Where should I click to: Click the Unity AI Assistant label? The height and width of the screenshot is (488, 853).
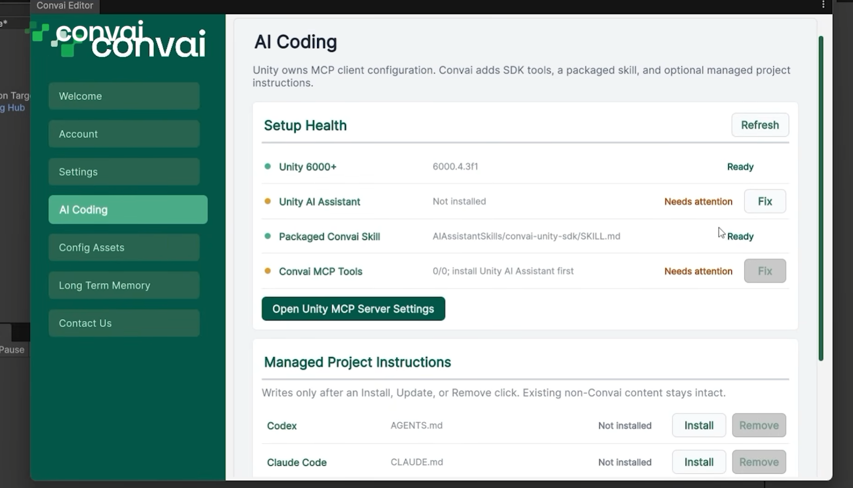[320, 202]
